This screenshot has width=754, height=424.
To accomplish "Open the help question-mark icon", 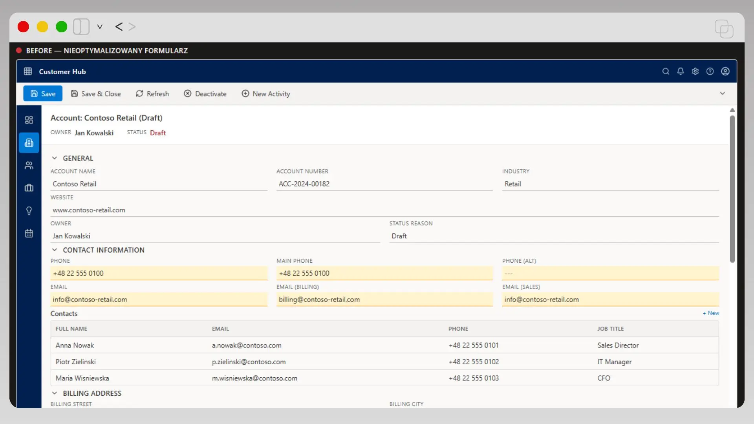I will [710, 71].
